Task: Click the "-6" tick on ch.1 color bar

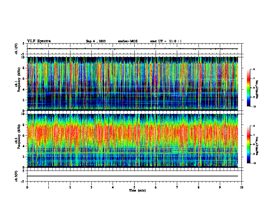Action: point(253,69)
